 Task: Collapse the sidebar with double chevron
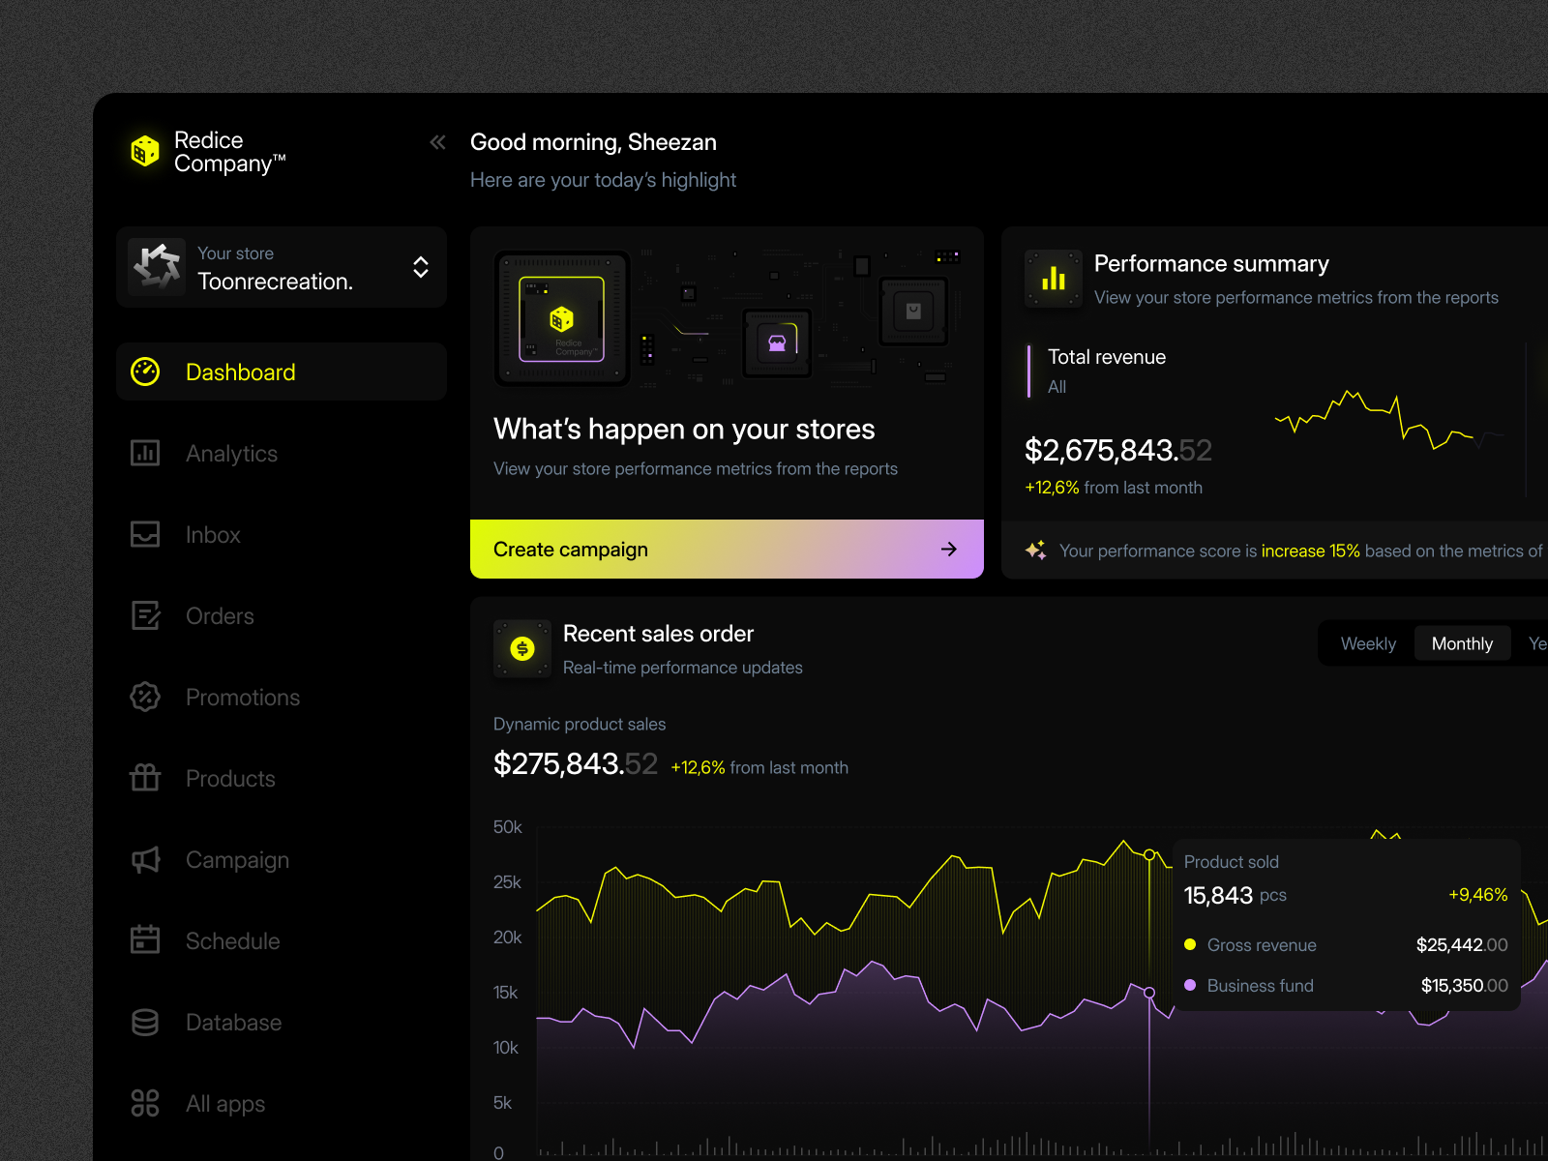click(437, 143)
